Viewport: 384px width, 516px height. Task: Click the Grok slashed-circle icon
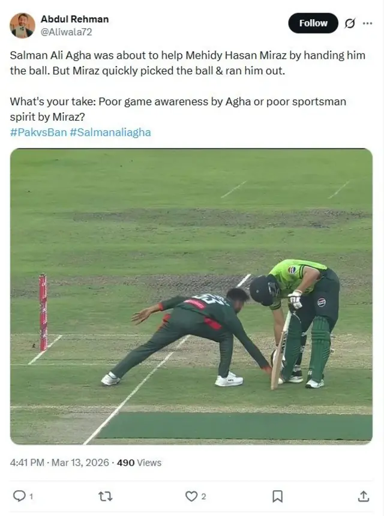(x=350, y=23)
